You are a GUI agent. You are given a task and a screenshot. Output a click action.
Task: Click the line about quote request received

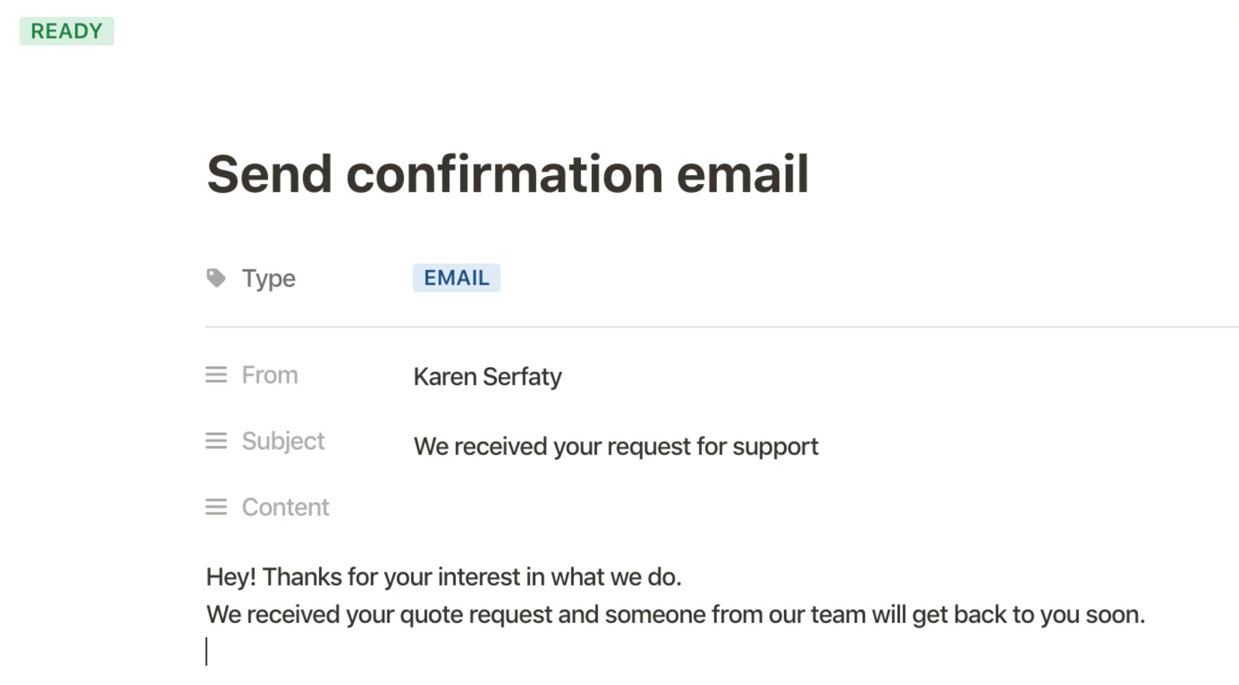tap(676, 614)
